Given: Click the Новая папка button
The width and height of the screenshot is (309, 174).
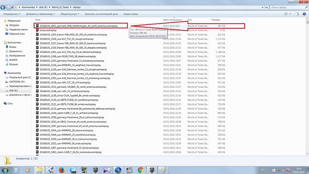Looking at the screenshot, I should (x=131, y=14).
